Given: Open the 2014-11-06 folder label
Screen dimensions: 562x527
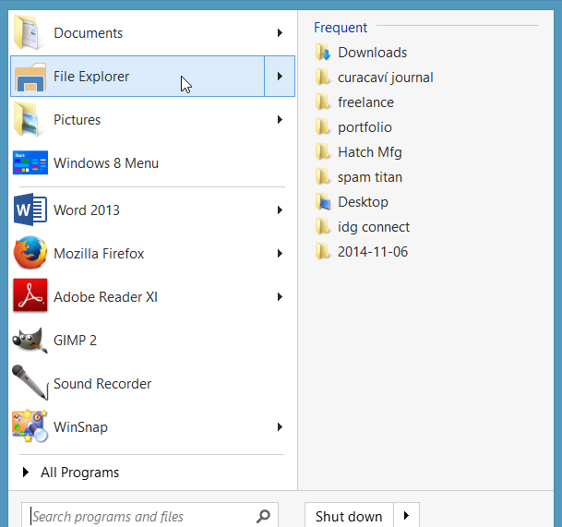Looking at the screenshot, I should 373,252.
